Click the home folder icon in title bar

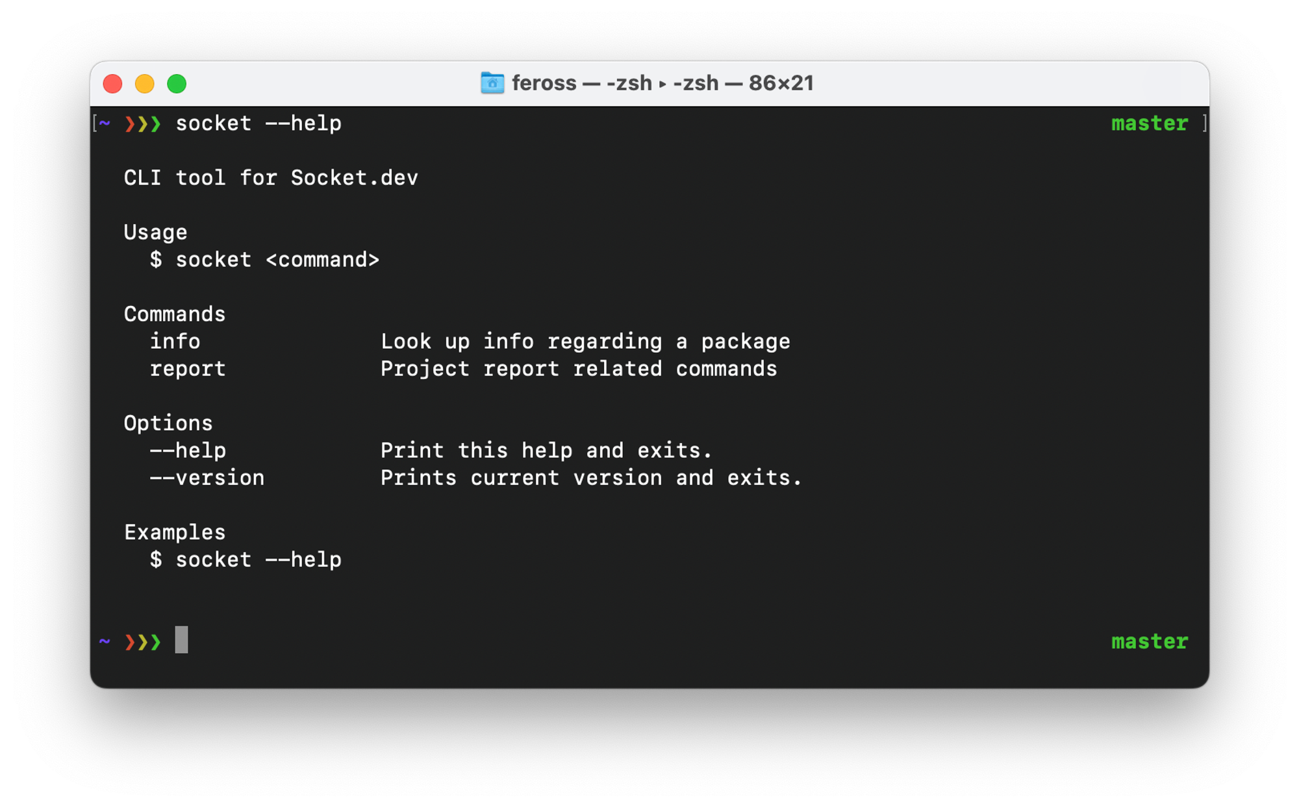pyautogui.click(x=492, y=83)
